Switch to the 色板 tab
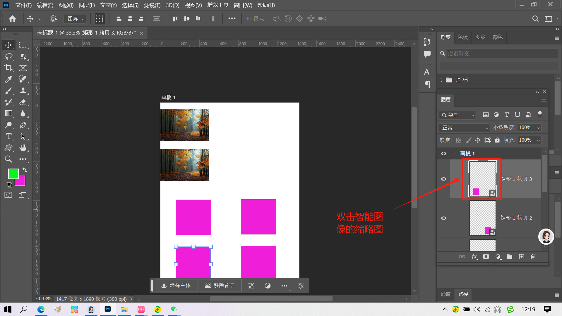This screenshot has width=562, height=316. [463, 37]
